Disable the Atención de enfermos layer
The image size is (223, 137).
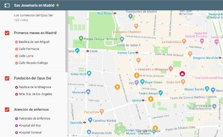coord(7,110)
